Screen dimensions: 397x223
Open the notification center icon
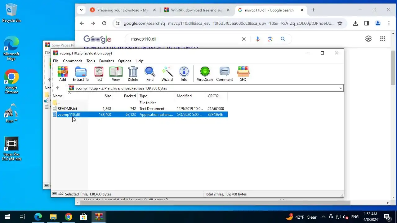tap(387, 217)
